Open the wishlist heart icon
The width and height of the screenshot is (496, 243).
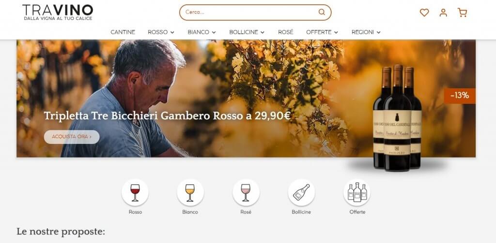click(424, 13)
